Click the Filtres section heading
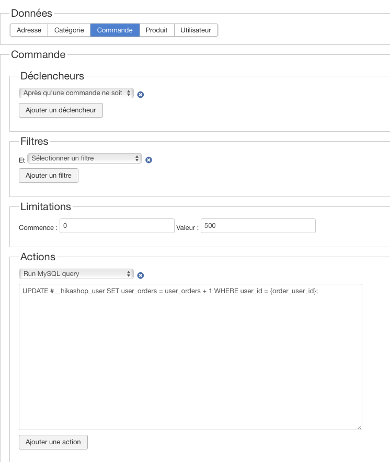The width and height of the screenshot is (390, 462). [34, 141]
